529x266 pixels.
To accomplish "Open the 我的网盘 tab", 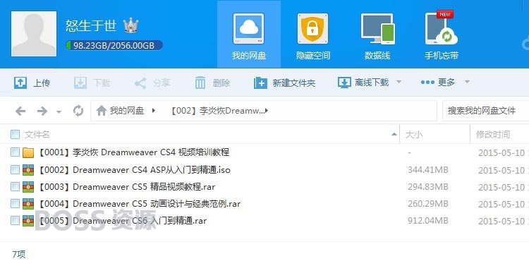I will [249, 35].
